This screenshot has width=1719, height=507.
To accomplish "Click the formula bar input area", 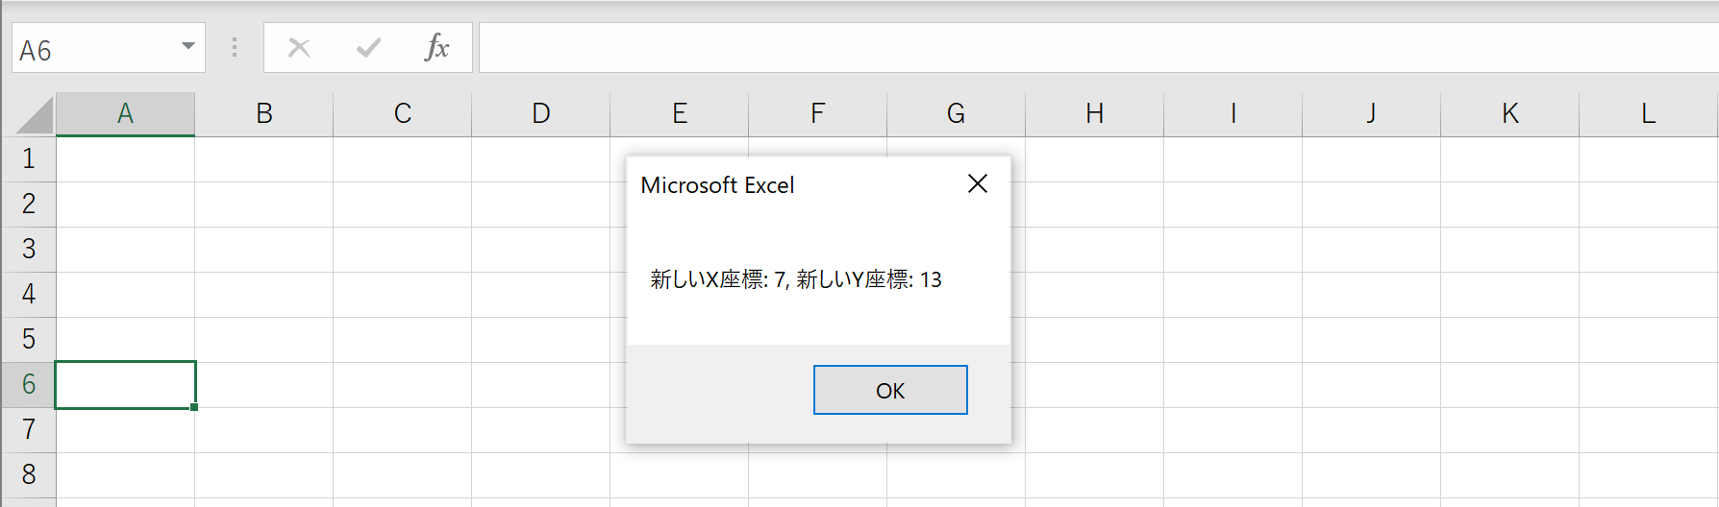I will (x=1098, y=47).
